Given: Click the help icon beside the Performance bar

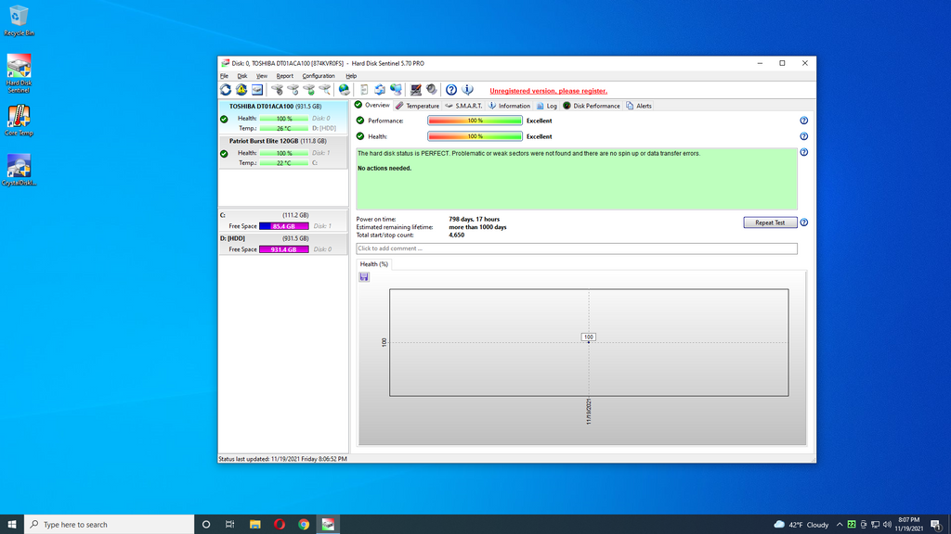Looking at the screenshot, I should (803, 121).
